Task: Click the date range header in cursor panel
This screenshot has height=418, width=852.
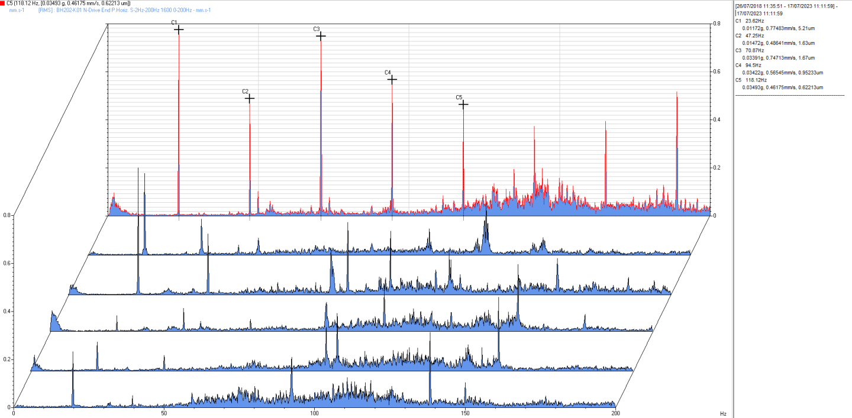Action: pos(786,9)
